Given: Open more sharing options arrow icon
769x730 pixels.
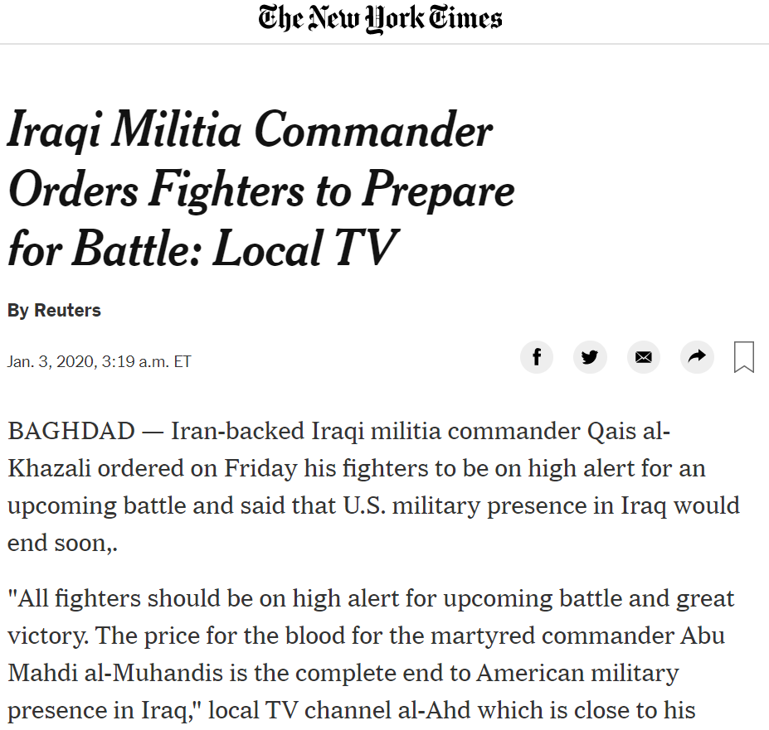Looking at the screenshot, I should pos(697,356).
